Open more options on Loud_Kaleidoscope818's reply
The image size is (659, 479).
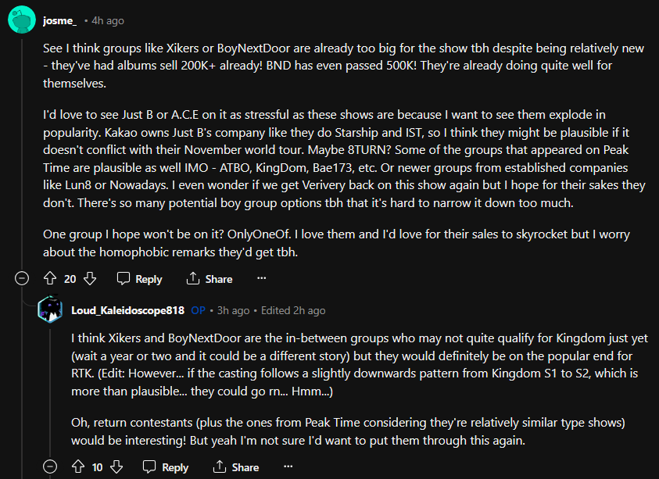(x=288, y=466)
